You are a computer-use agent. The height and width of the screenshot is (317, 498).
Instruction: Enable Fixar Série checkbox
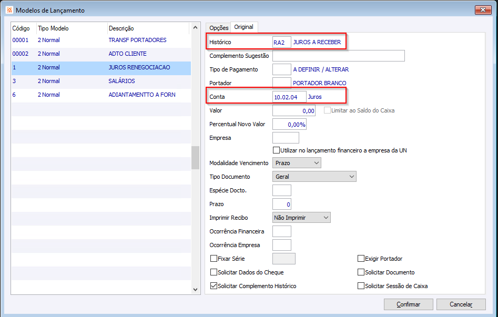pos(214,259)
